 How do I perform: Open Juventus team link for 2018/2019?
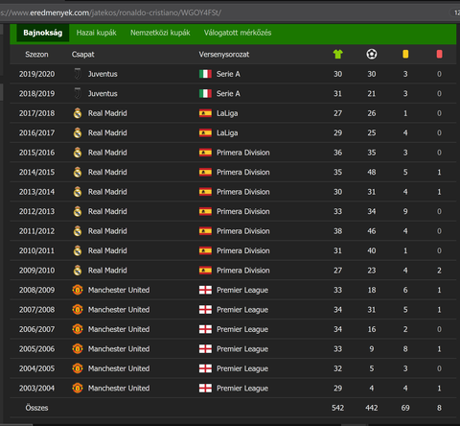[x=103, y=94]
